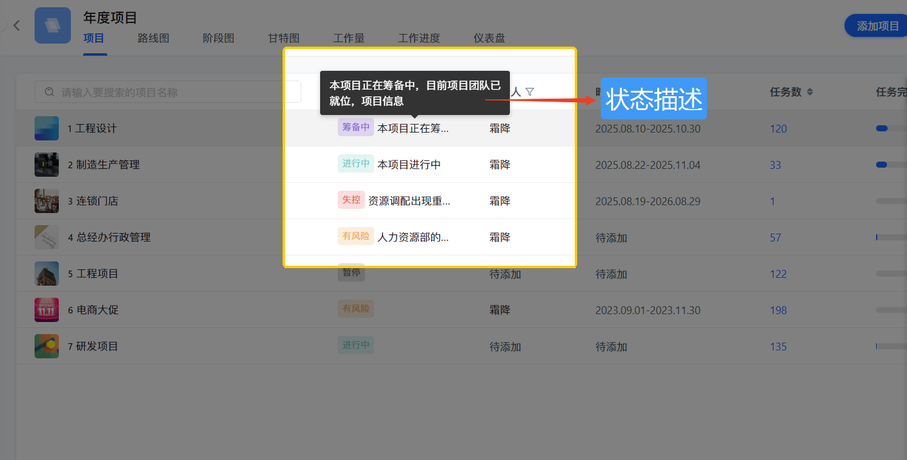Image resolution: width=907 pixels, height=460 pixels.
Task: Click the magnifier icon in the search box
Action: (x=50, y=91)
